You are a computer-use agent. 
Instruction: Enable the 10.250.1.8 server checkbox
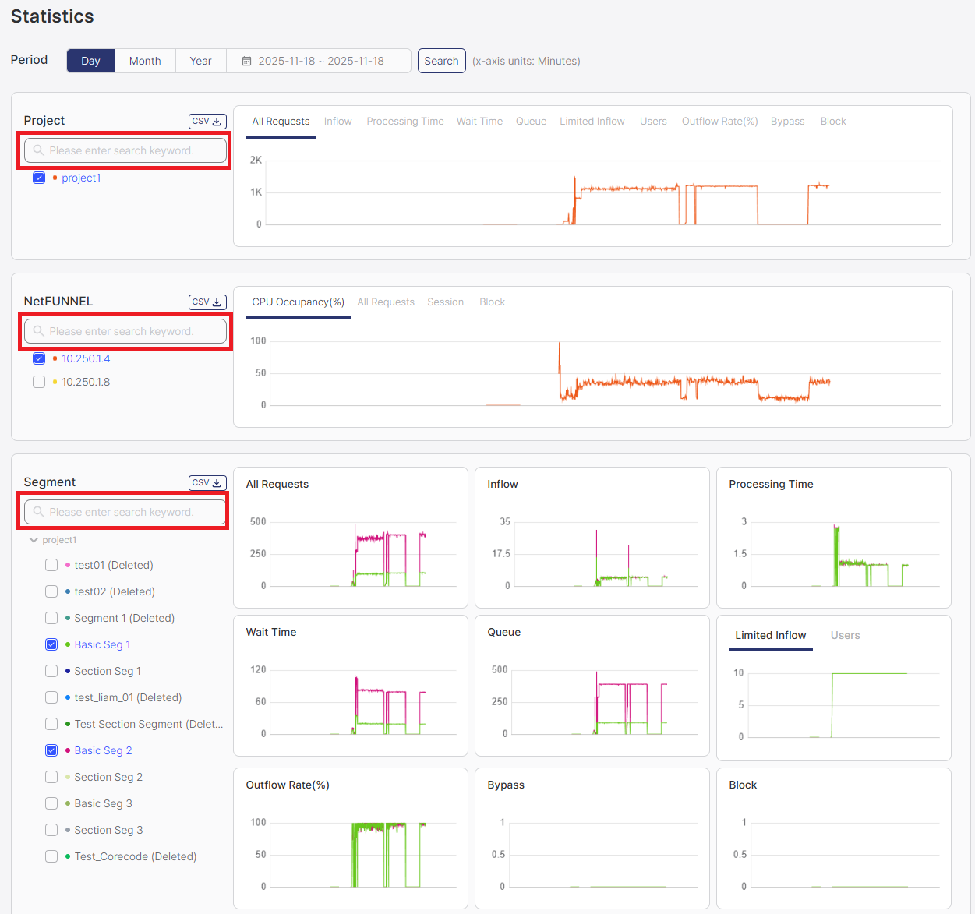point(39,383)
